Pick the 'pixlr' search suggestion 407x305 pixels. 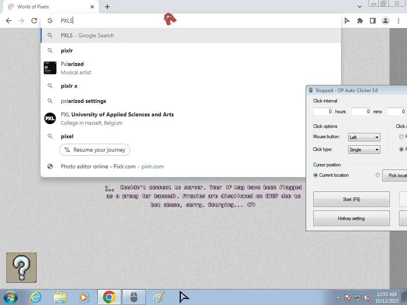pos(191,50)
